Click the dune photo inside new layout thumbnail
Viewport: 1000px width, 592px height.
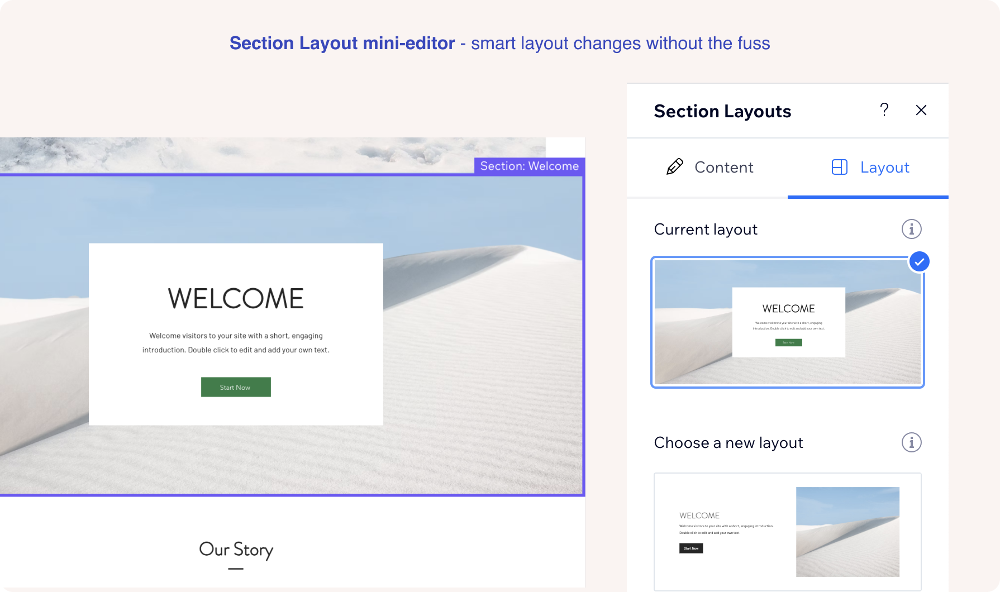tap(847, 531)
